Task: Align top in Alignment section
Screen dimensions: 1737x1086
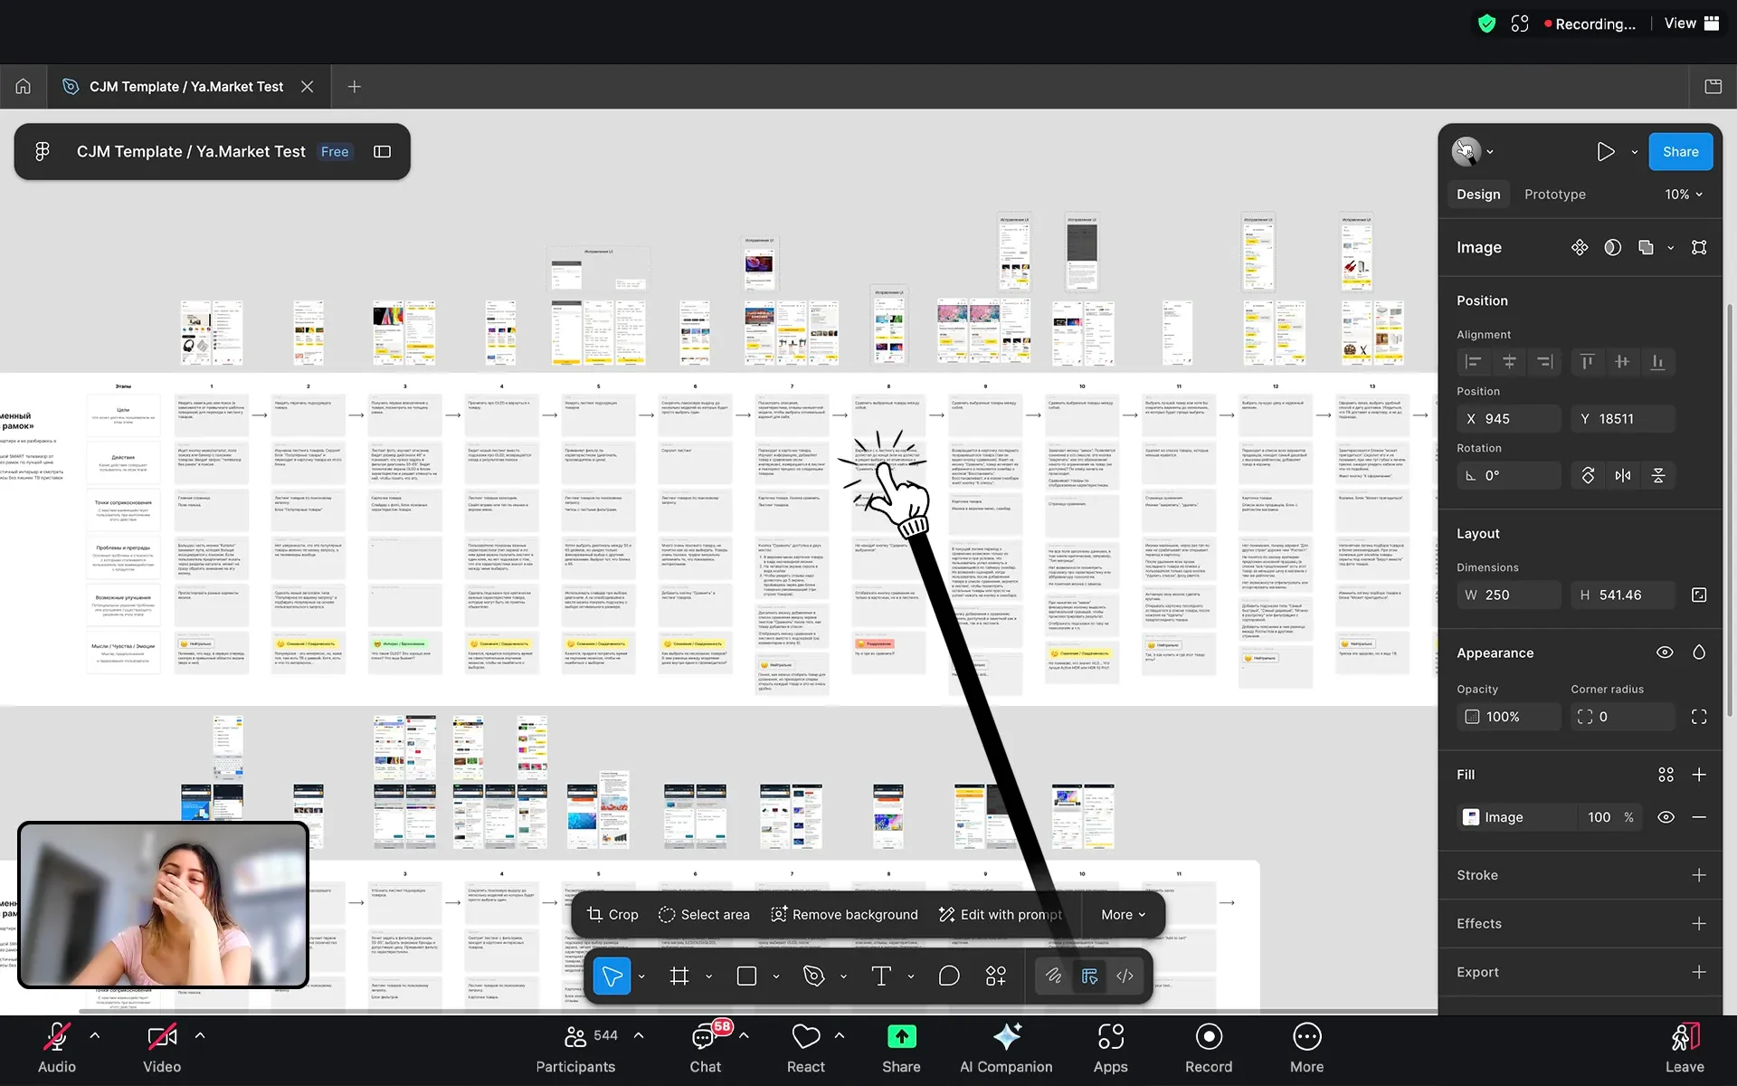Action: [x=1586, y=362]
